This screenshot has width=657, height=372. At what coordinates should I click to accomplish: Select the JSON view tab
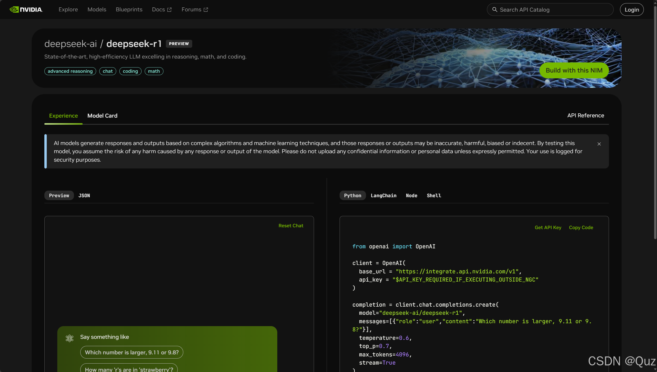click(x=84, y=195)
